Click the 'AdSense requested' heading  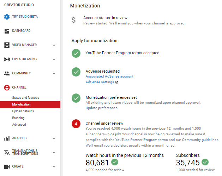[102, 71]
